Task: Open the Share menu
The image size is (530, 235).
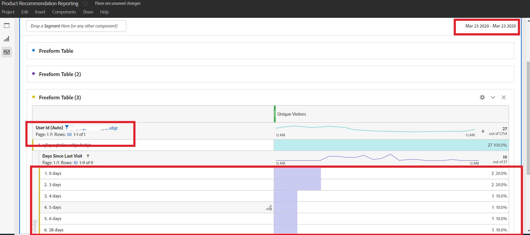Action: [88, 12]
